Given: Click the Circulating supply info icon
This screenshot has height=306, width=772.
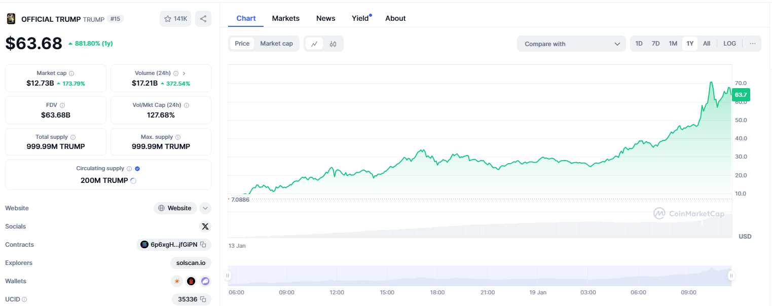Looking at the screenshot, I should pyautogui.click(x=129, y=169).
